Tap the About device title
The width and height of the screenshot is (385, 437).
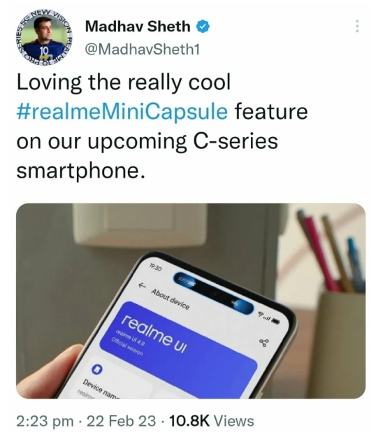[x=170, y=299]
